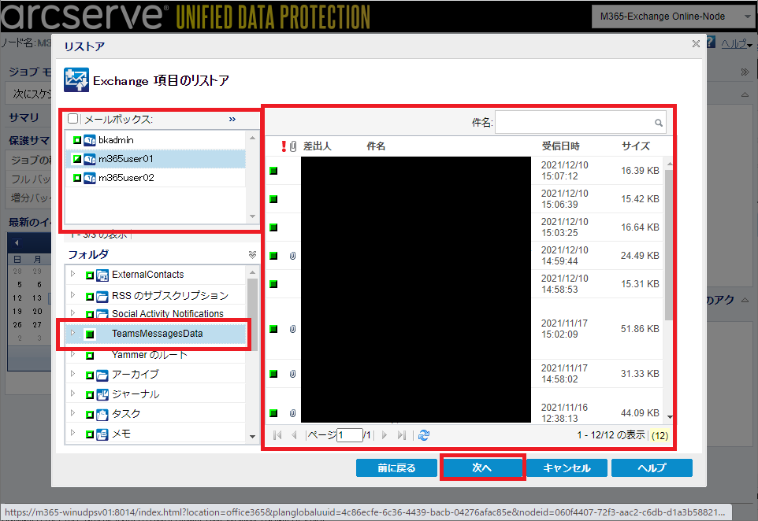Image resolution: width=758 pixels, height=521 pixels.
Task: Click the Exchange restore item logo icon
Action: coord(76,79)
